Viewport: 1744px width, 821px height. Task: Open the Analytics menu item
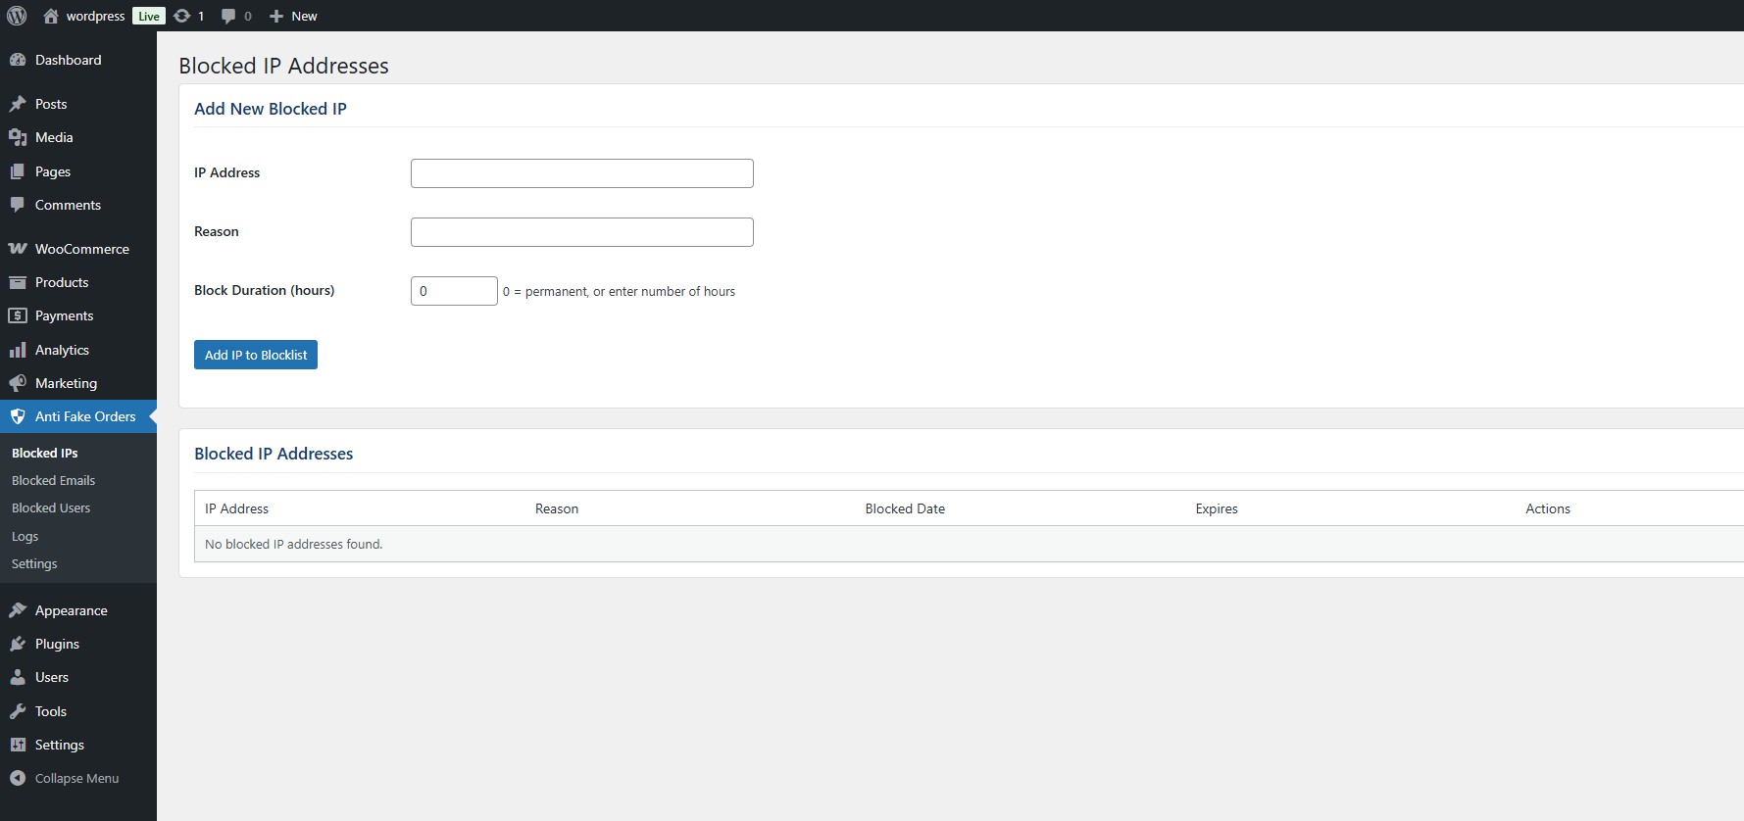[x=62, y=350]
